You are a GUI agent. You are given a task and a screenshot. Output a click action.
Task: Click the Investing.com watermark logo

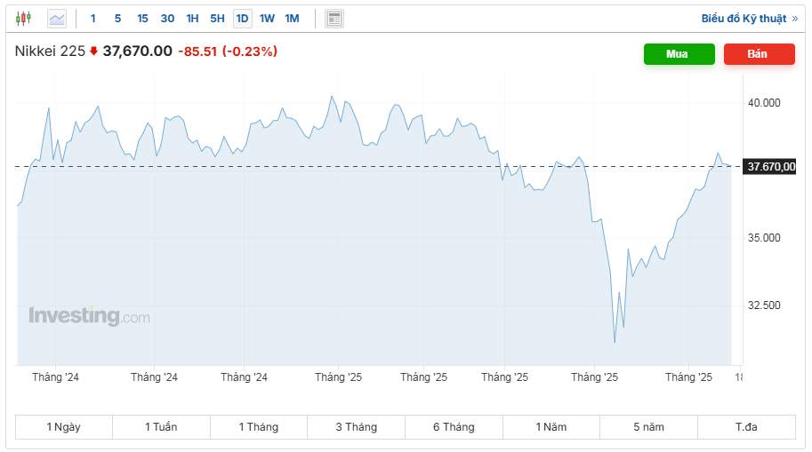click(x=89, y=316)
